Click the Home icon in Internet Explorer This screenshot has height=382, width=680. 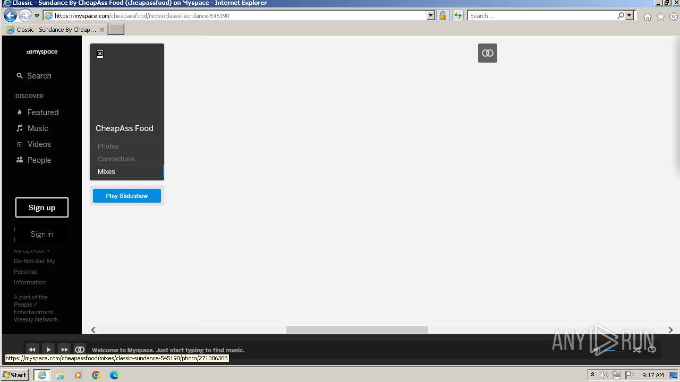tap(647, 16)
